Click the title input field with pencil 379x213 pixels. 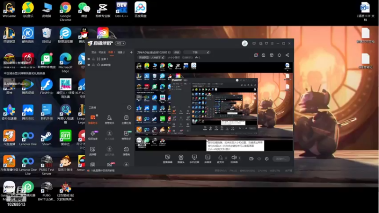point(197,52)
